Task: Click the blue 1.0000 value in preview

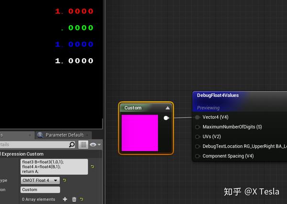Action: 74,44
